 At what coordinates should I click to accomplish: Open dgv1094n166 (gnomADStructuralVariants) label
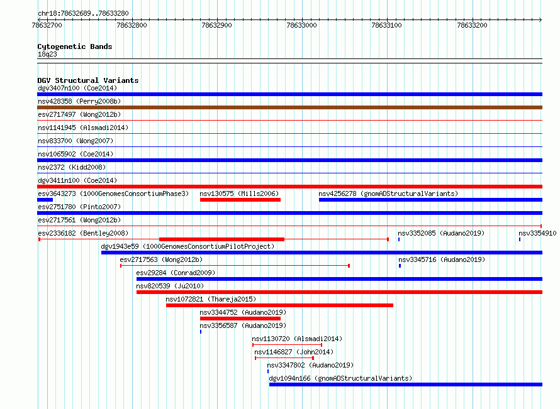click(340, 378)
